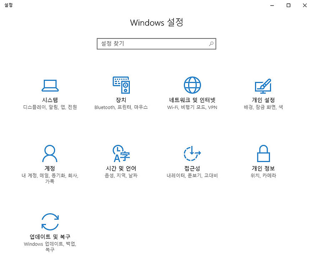Click the magnifier icon in search box
313x261 pixels.
click(211, 43)
